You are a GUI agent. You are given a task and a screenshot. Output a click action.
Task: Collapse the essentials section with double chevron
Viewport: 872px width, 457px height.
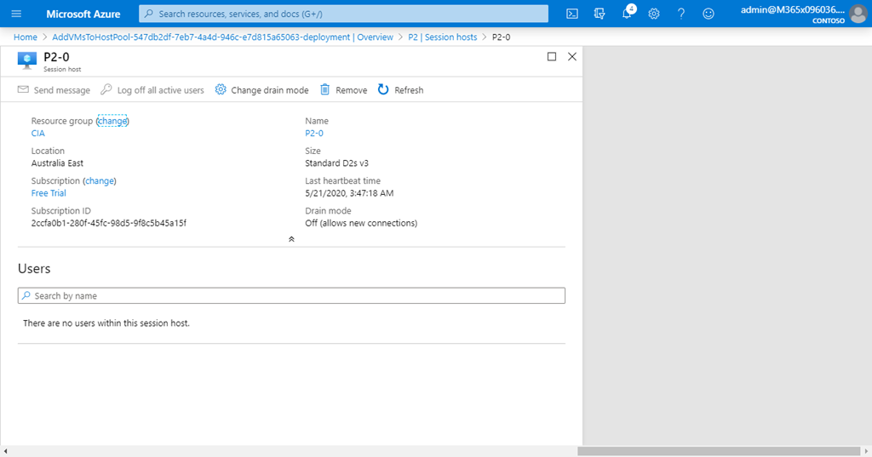click(x=291, y=239)
